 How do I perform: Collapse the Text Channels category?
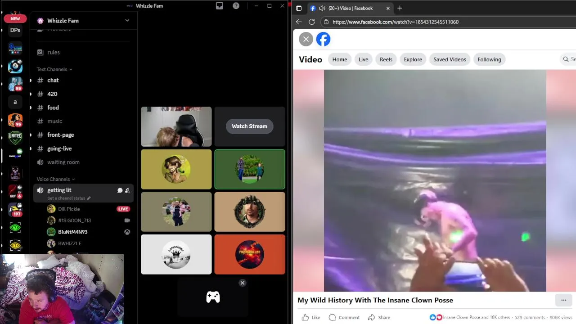[x=54, y=69]
